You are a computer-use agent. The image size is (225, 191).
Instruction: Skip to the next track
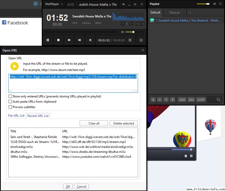tap(80, 40)
